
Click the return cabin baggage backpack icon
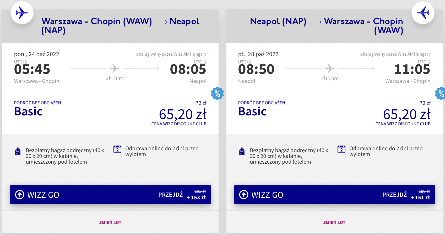[242, 152]
